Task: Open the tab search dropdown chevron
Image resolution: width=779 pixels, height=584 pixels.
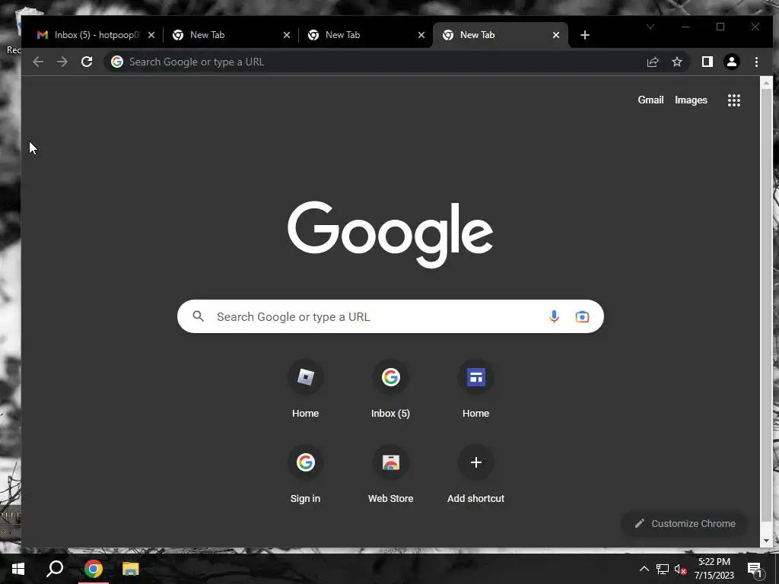Action: (x=650, y=27)
